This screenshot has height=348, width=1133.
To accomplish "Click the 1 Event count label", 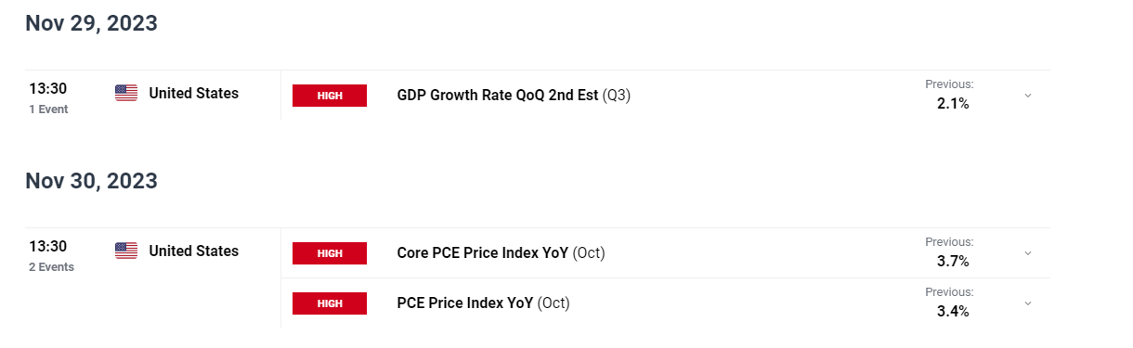I will point(48,110).
